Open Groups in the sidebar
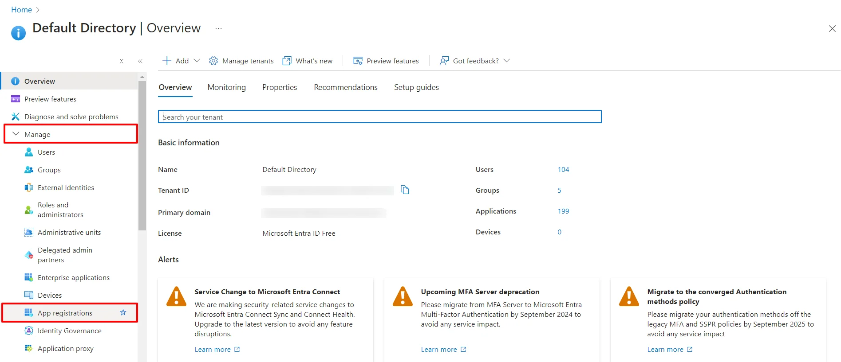This screenshot has height=362, width=841. 49,170
